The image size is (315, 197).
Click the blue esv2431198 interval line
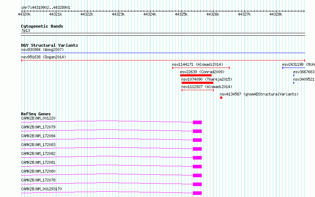(294, 68)
